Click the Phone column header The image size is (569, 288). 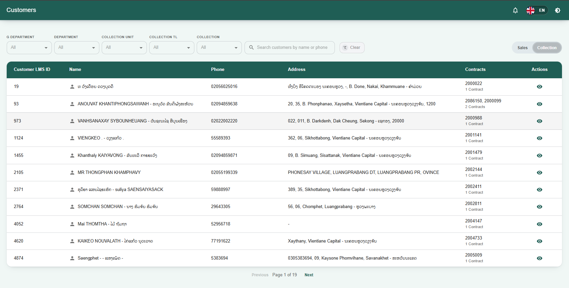218,70
